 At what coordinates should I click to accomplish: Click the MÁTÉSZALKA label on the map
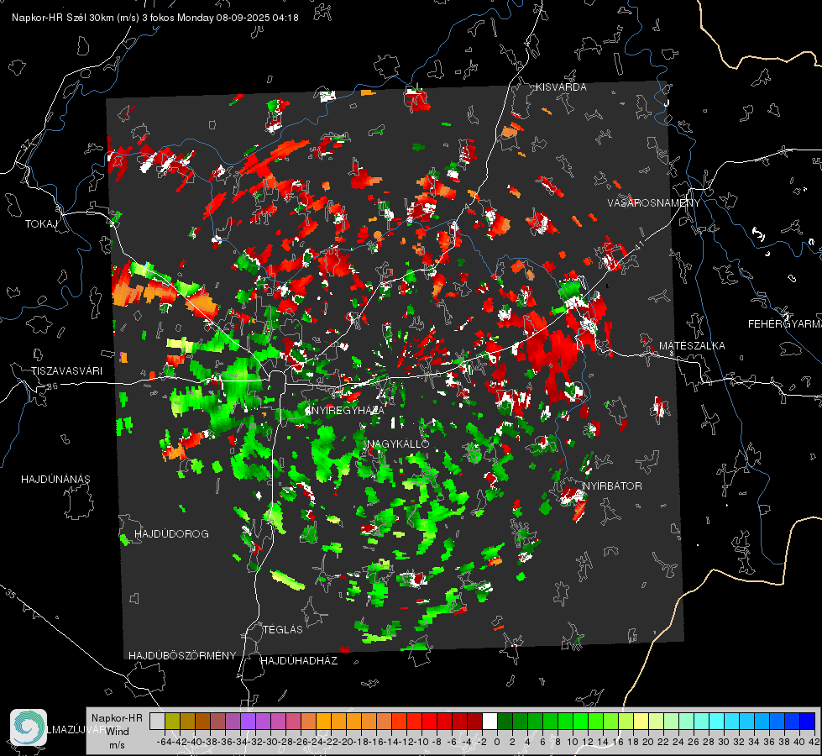(692, 346)
